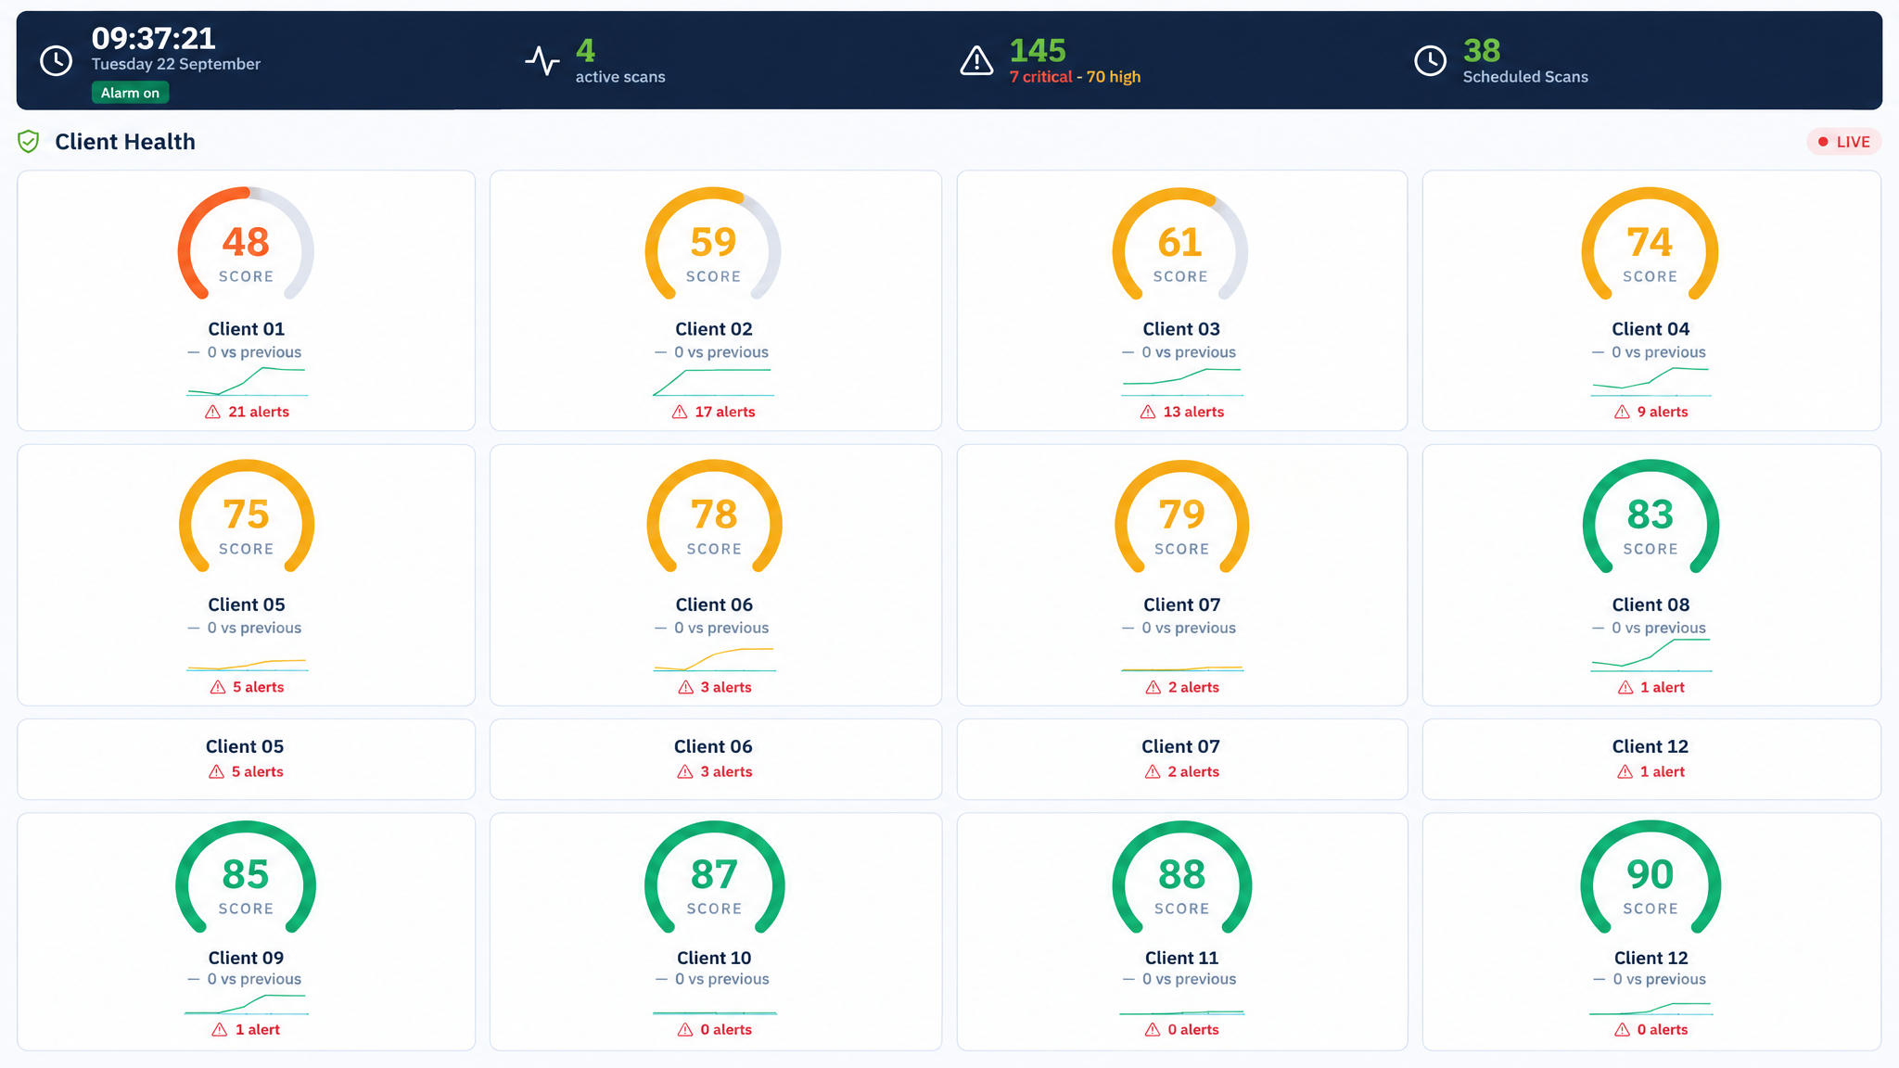Click the 9 alerts warning icon
This screenshot has height=1068, width=1899.
point(1622,412)
